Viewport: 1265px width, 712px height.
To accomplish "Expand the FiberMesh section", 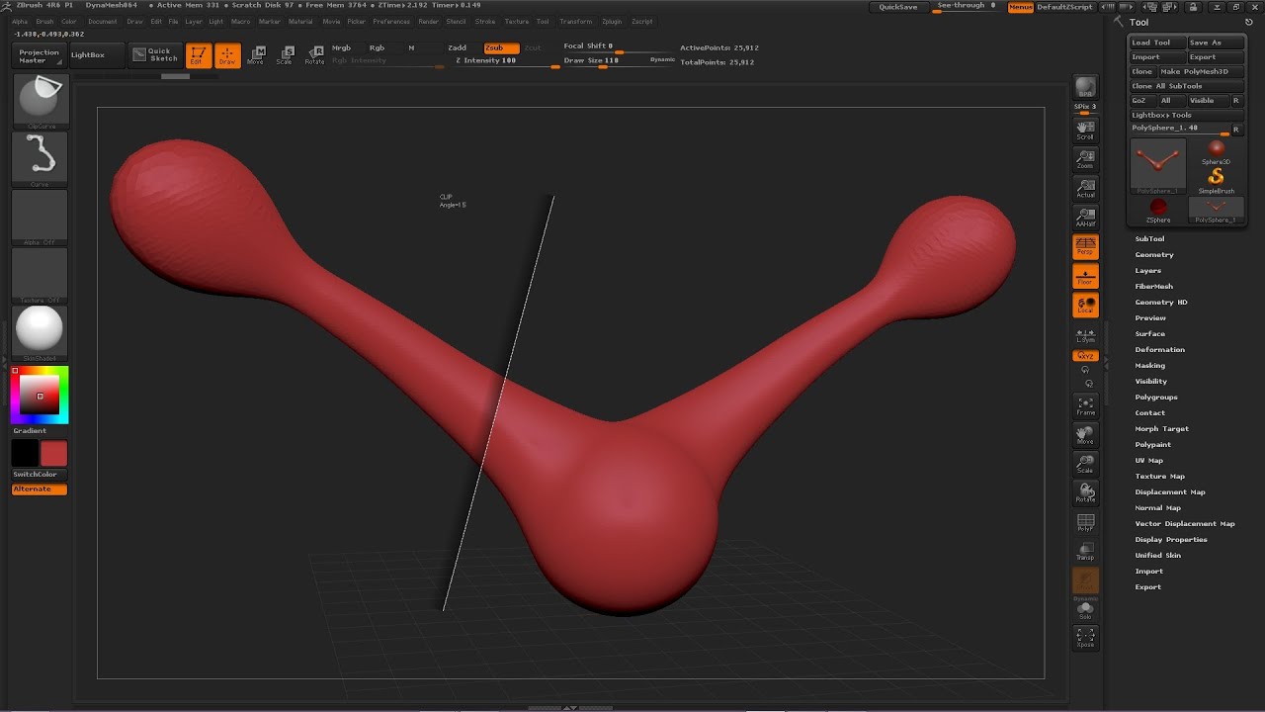I will pyautogui.click(x=1154, y=286).
